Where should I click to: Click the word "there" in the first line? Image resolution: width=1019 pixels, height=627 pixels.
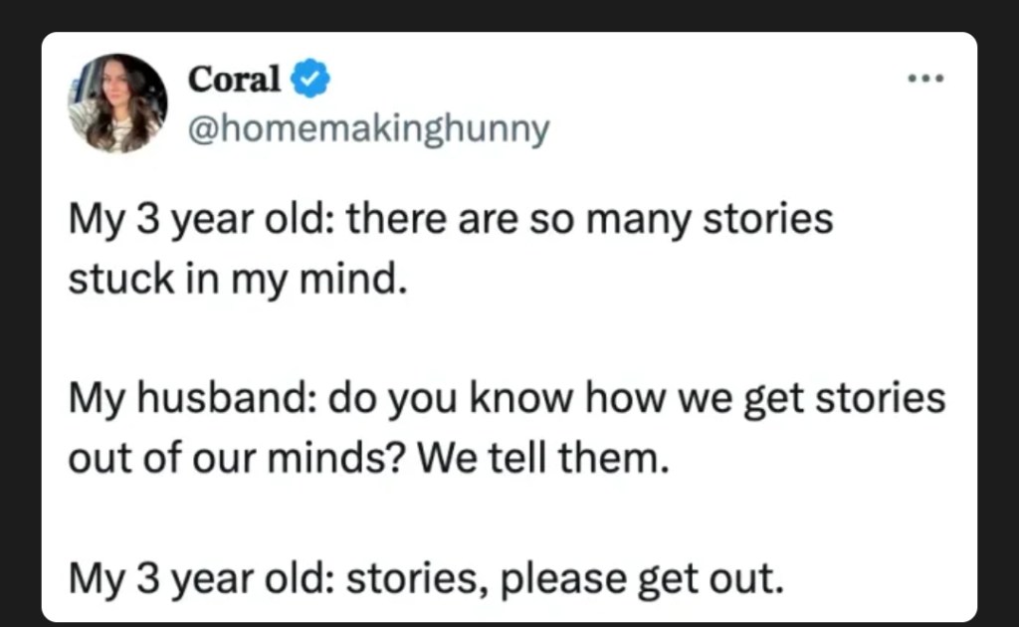[396, 218]
